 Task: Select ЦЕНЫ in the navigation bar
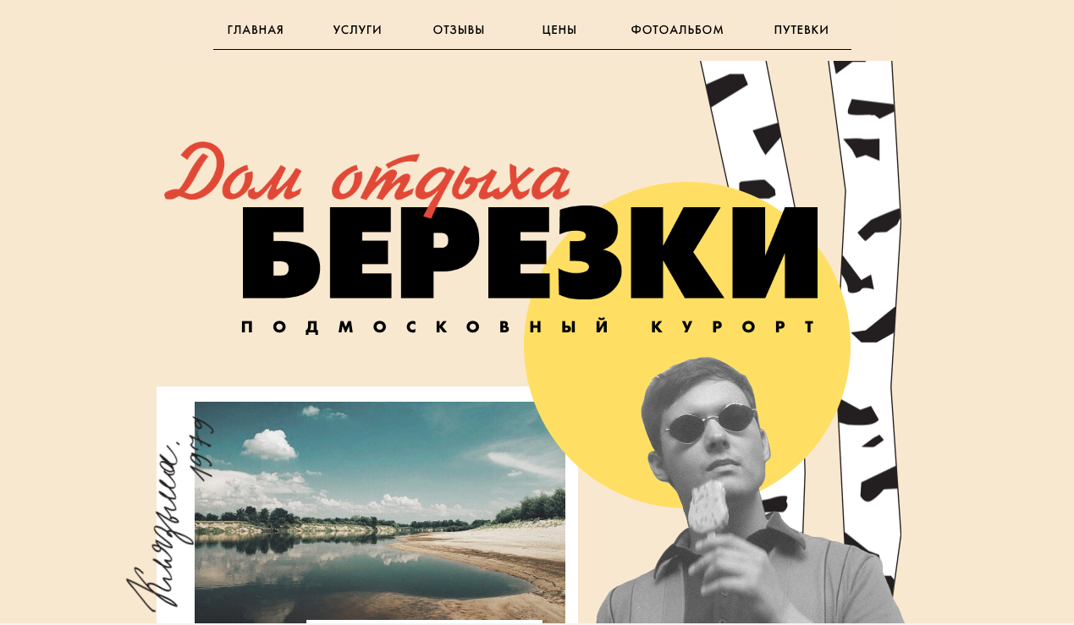pyautogui.click(x=559, y=30)
